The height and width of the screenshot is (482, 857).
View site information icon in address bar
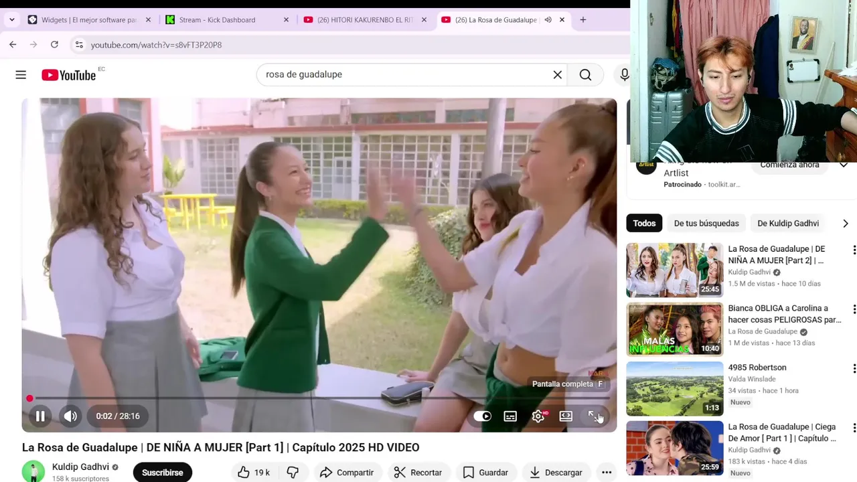[79, 45]
